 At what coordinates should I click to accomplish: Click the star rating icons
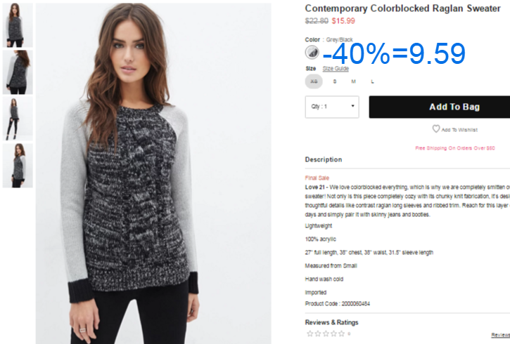click(326, 333)
